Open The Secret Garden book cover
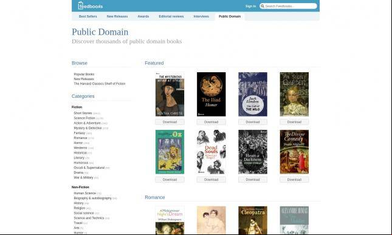 pyautogui.click(x=294, y=94)
